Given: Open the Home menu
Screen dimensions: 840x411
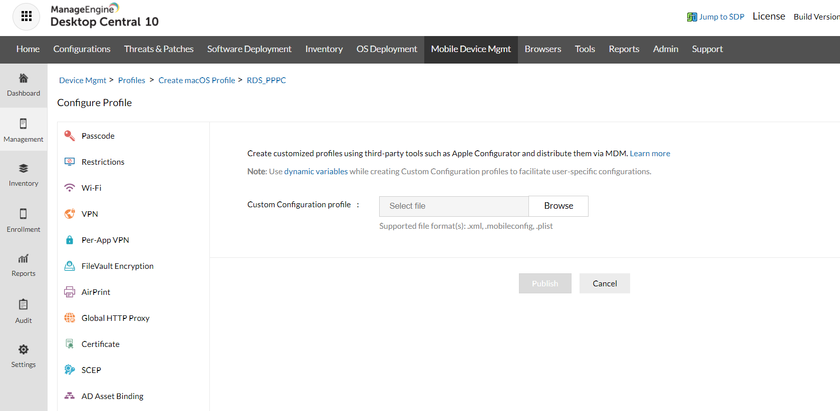Looking at the screenshot, I should tap(28, 49).
